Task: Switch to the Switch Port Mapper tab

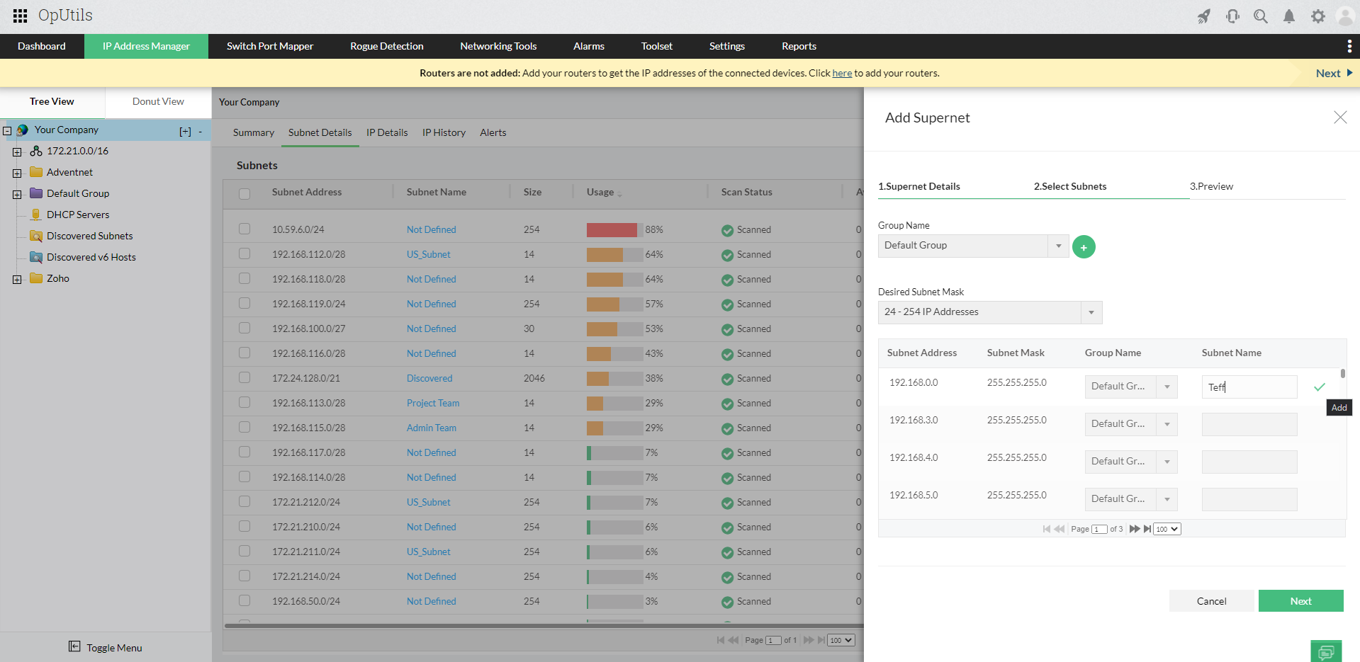Action: tap(269, 46)
